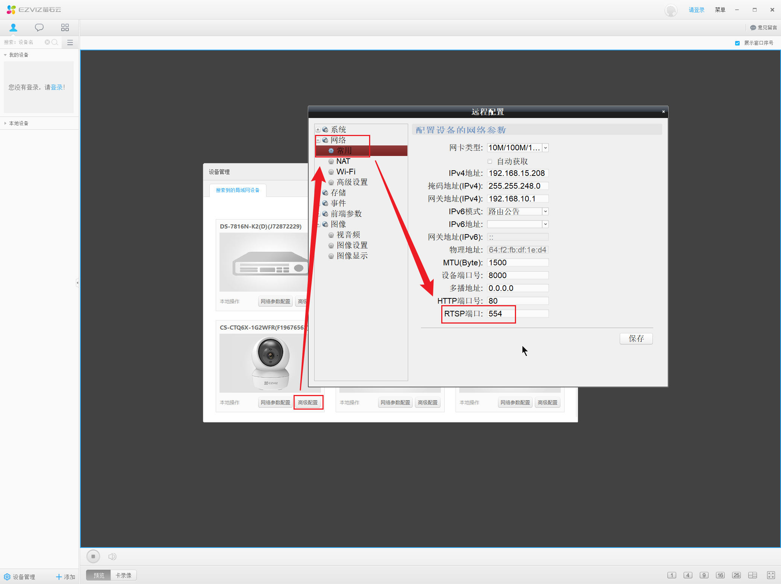Expand 本地设备 section
This screenshot has height=584, width=781.
5,123
